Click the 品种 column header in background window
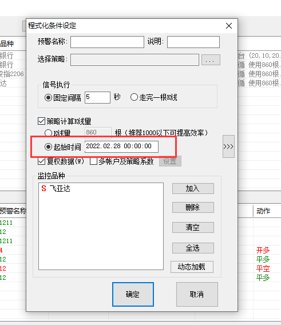Viewport: 281px width, 325px height. point(7,43)
